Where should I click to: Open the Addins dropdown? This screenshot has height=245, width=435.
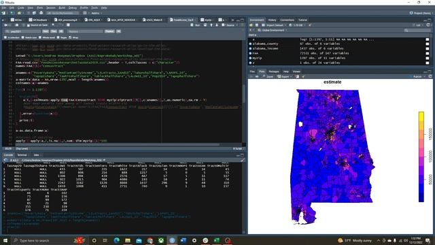pyautogui.click(x=97, y=13)
